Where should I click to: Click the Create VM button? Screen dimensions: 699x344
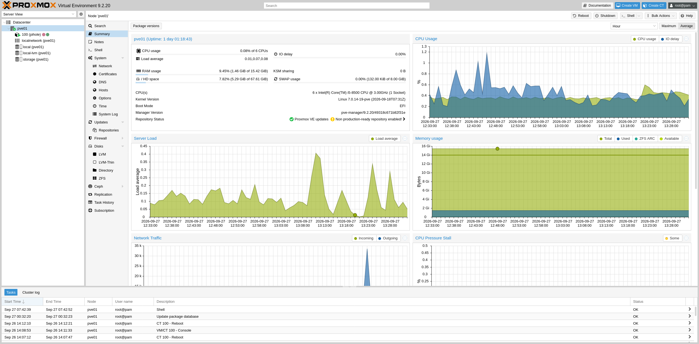[x=627, y=6]
